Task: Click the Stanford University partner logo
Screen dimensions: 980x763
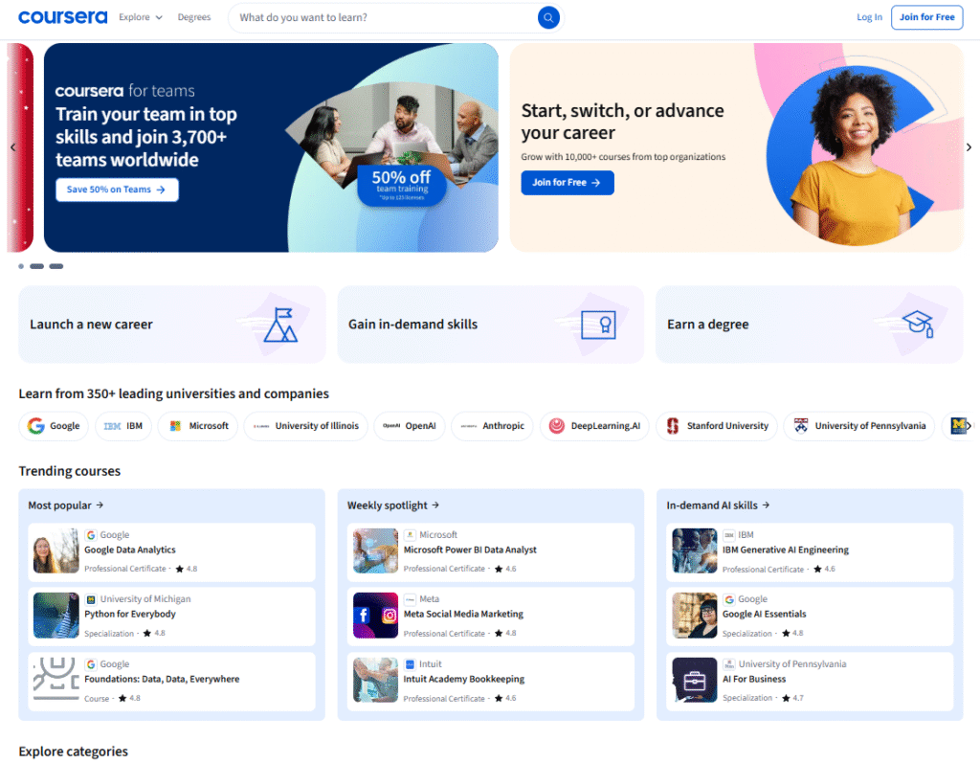Action: coord(716,426)
